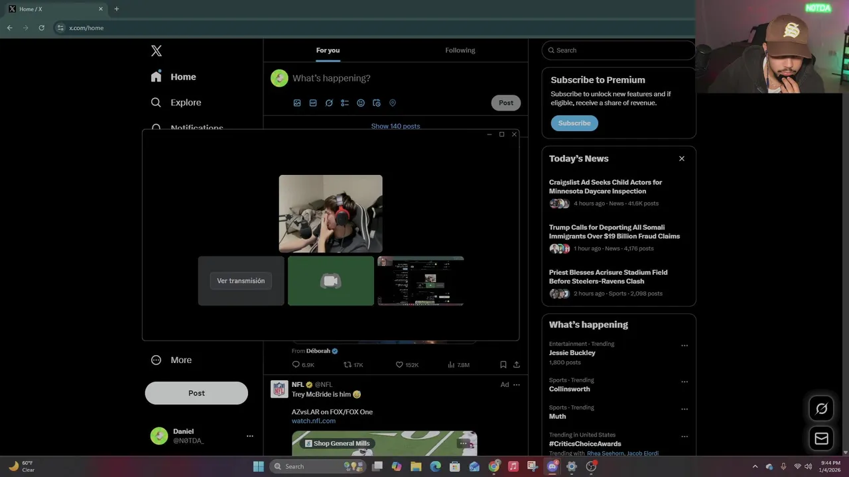Click the composer Post button
Image resolution: width=849 pixels, height=477 pixels.
pyautogui.click(x=506, y=103)
